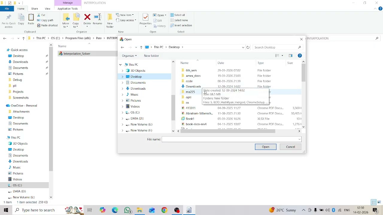Expand Documents node in dialog tree
This screenshot has height=215, width=383.
pyautogui.click(x=122, y=82)
